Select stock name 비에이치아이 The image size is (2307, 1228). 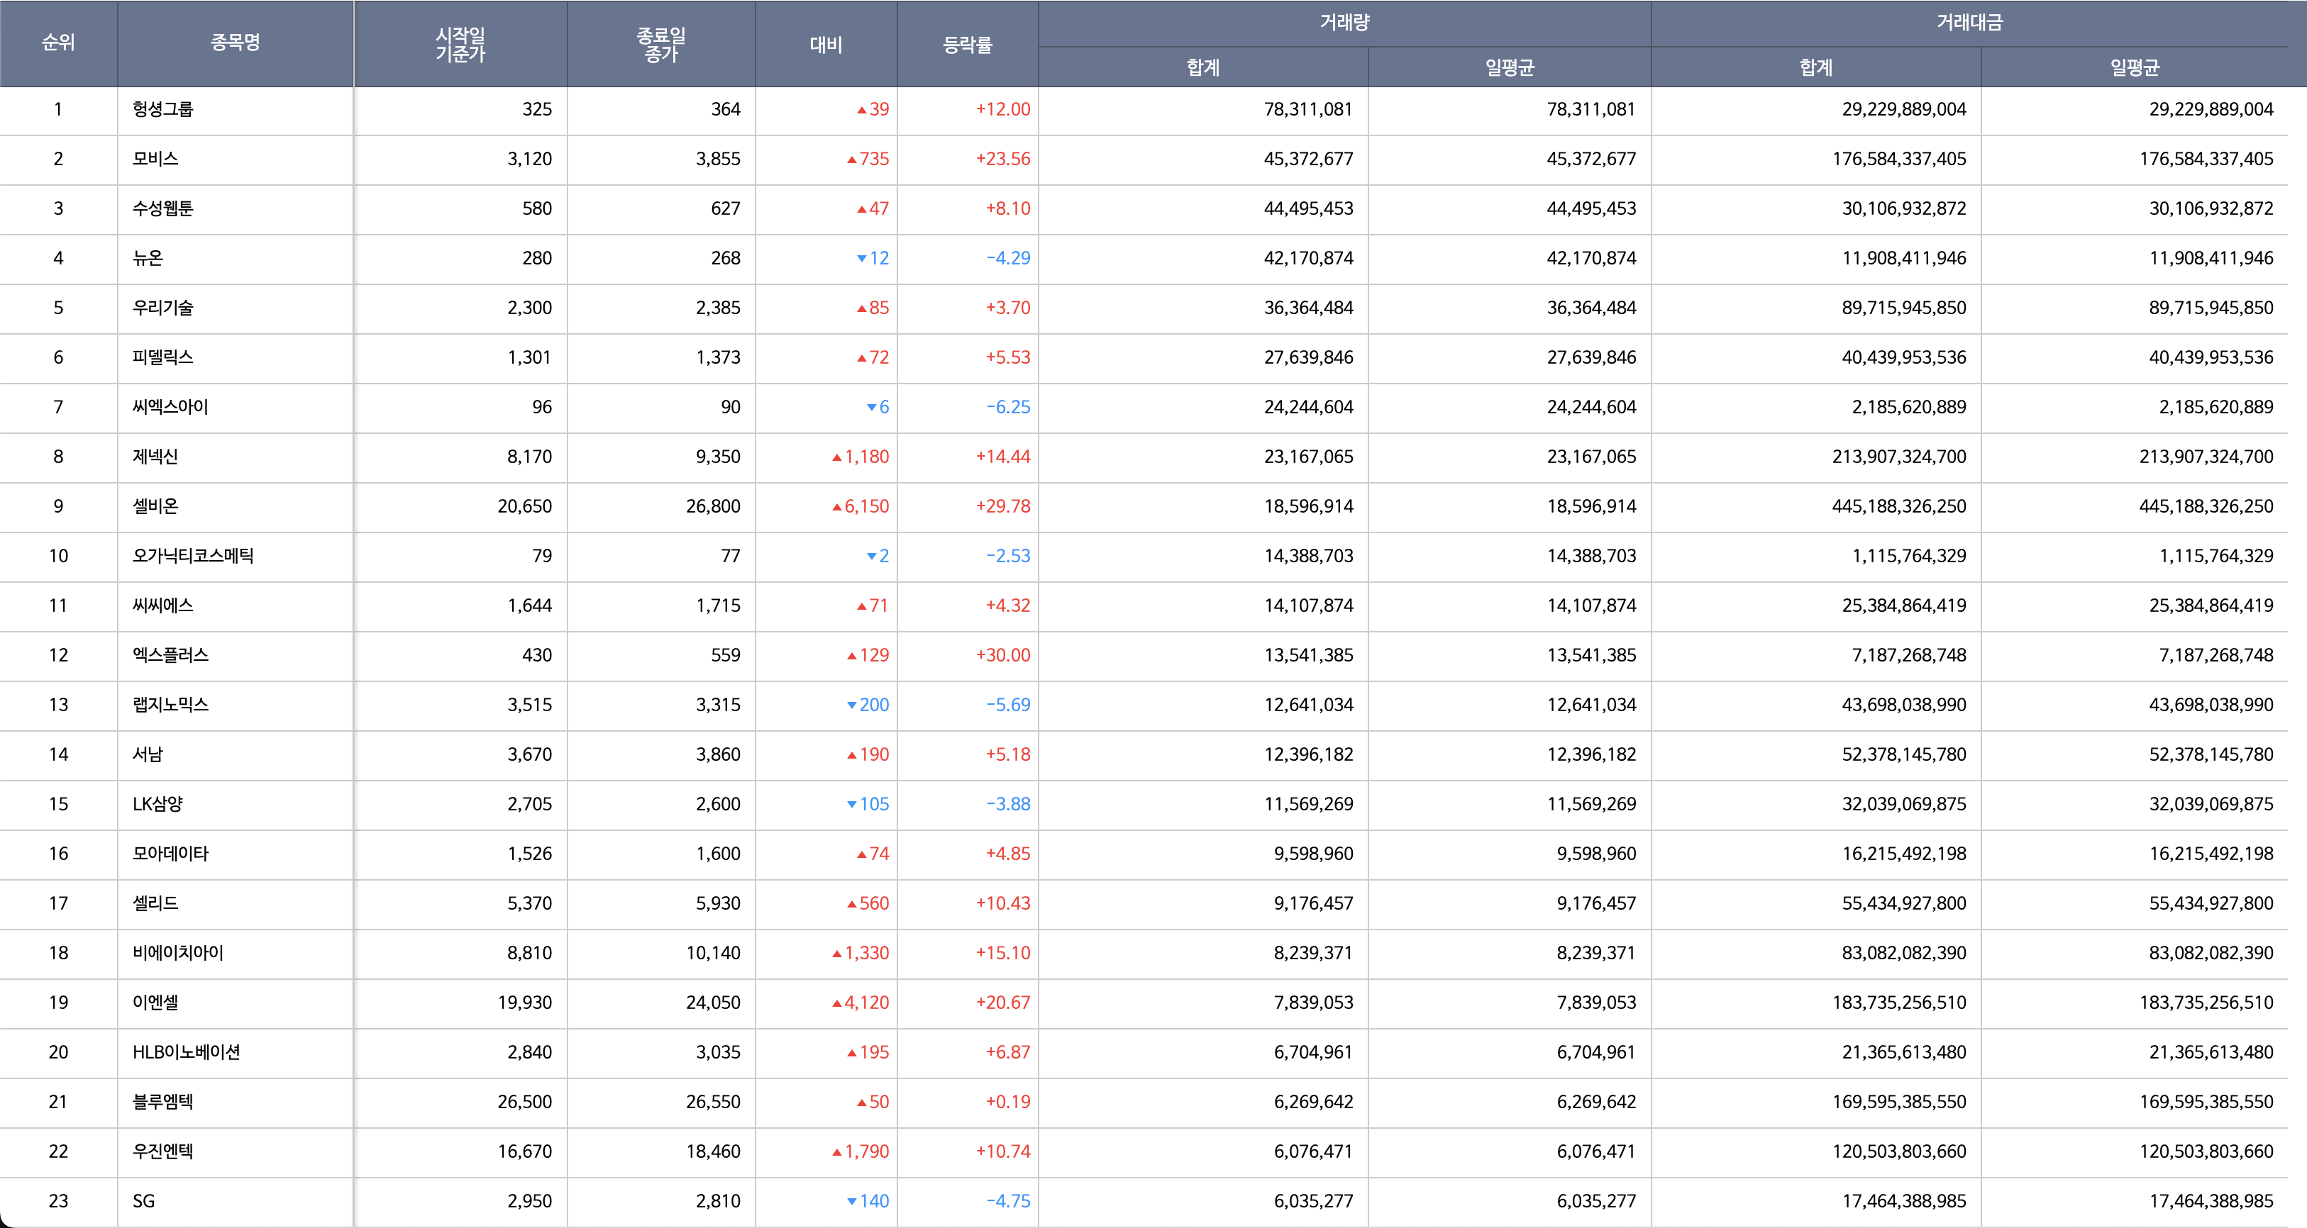178,953
